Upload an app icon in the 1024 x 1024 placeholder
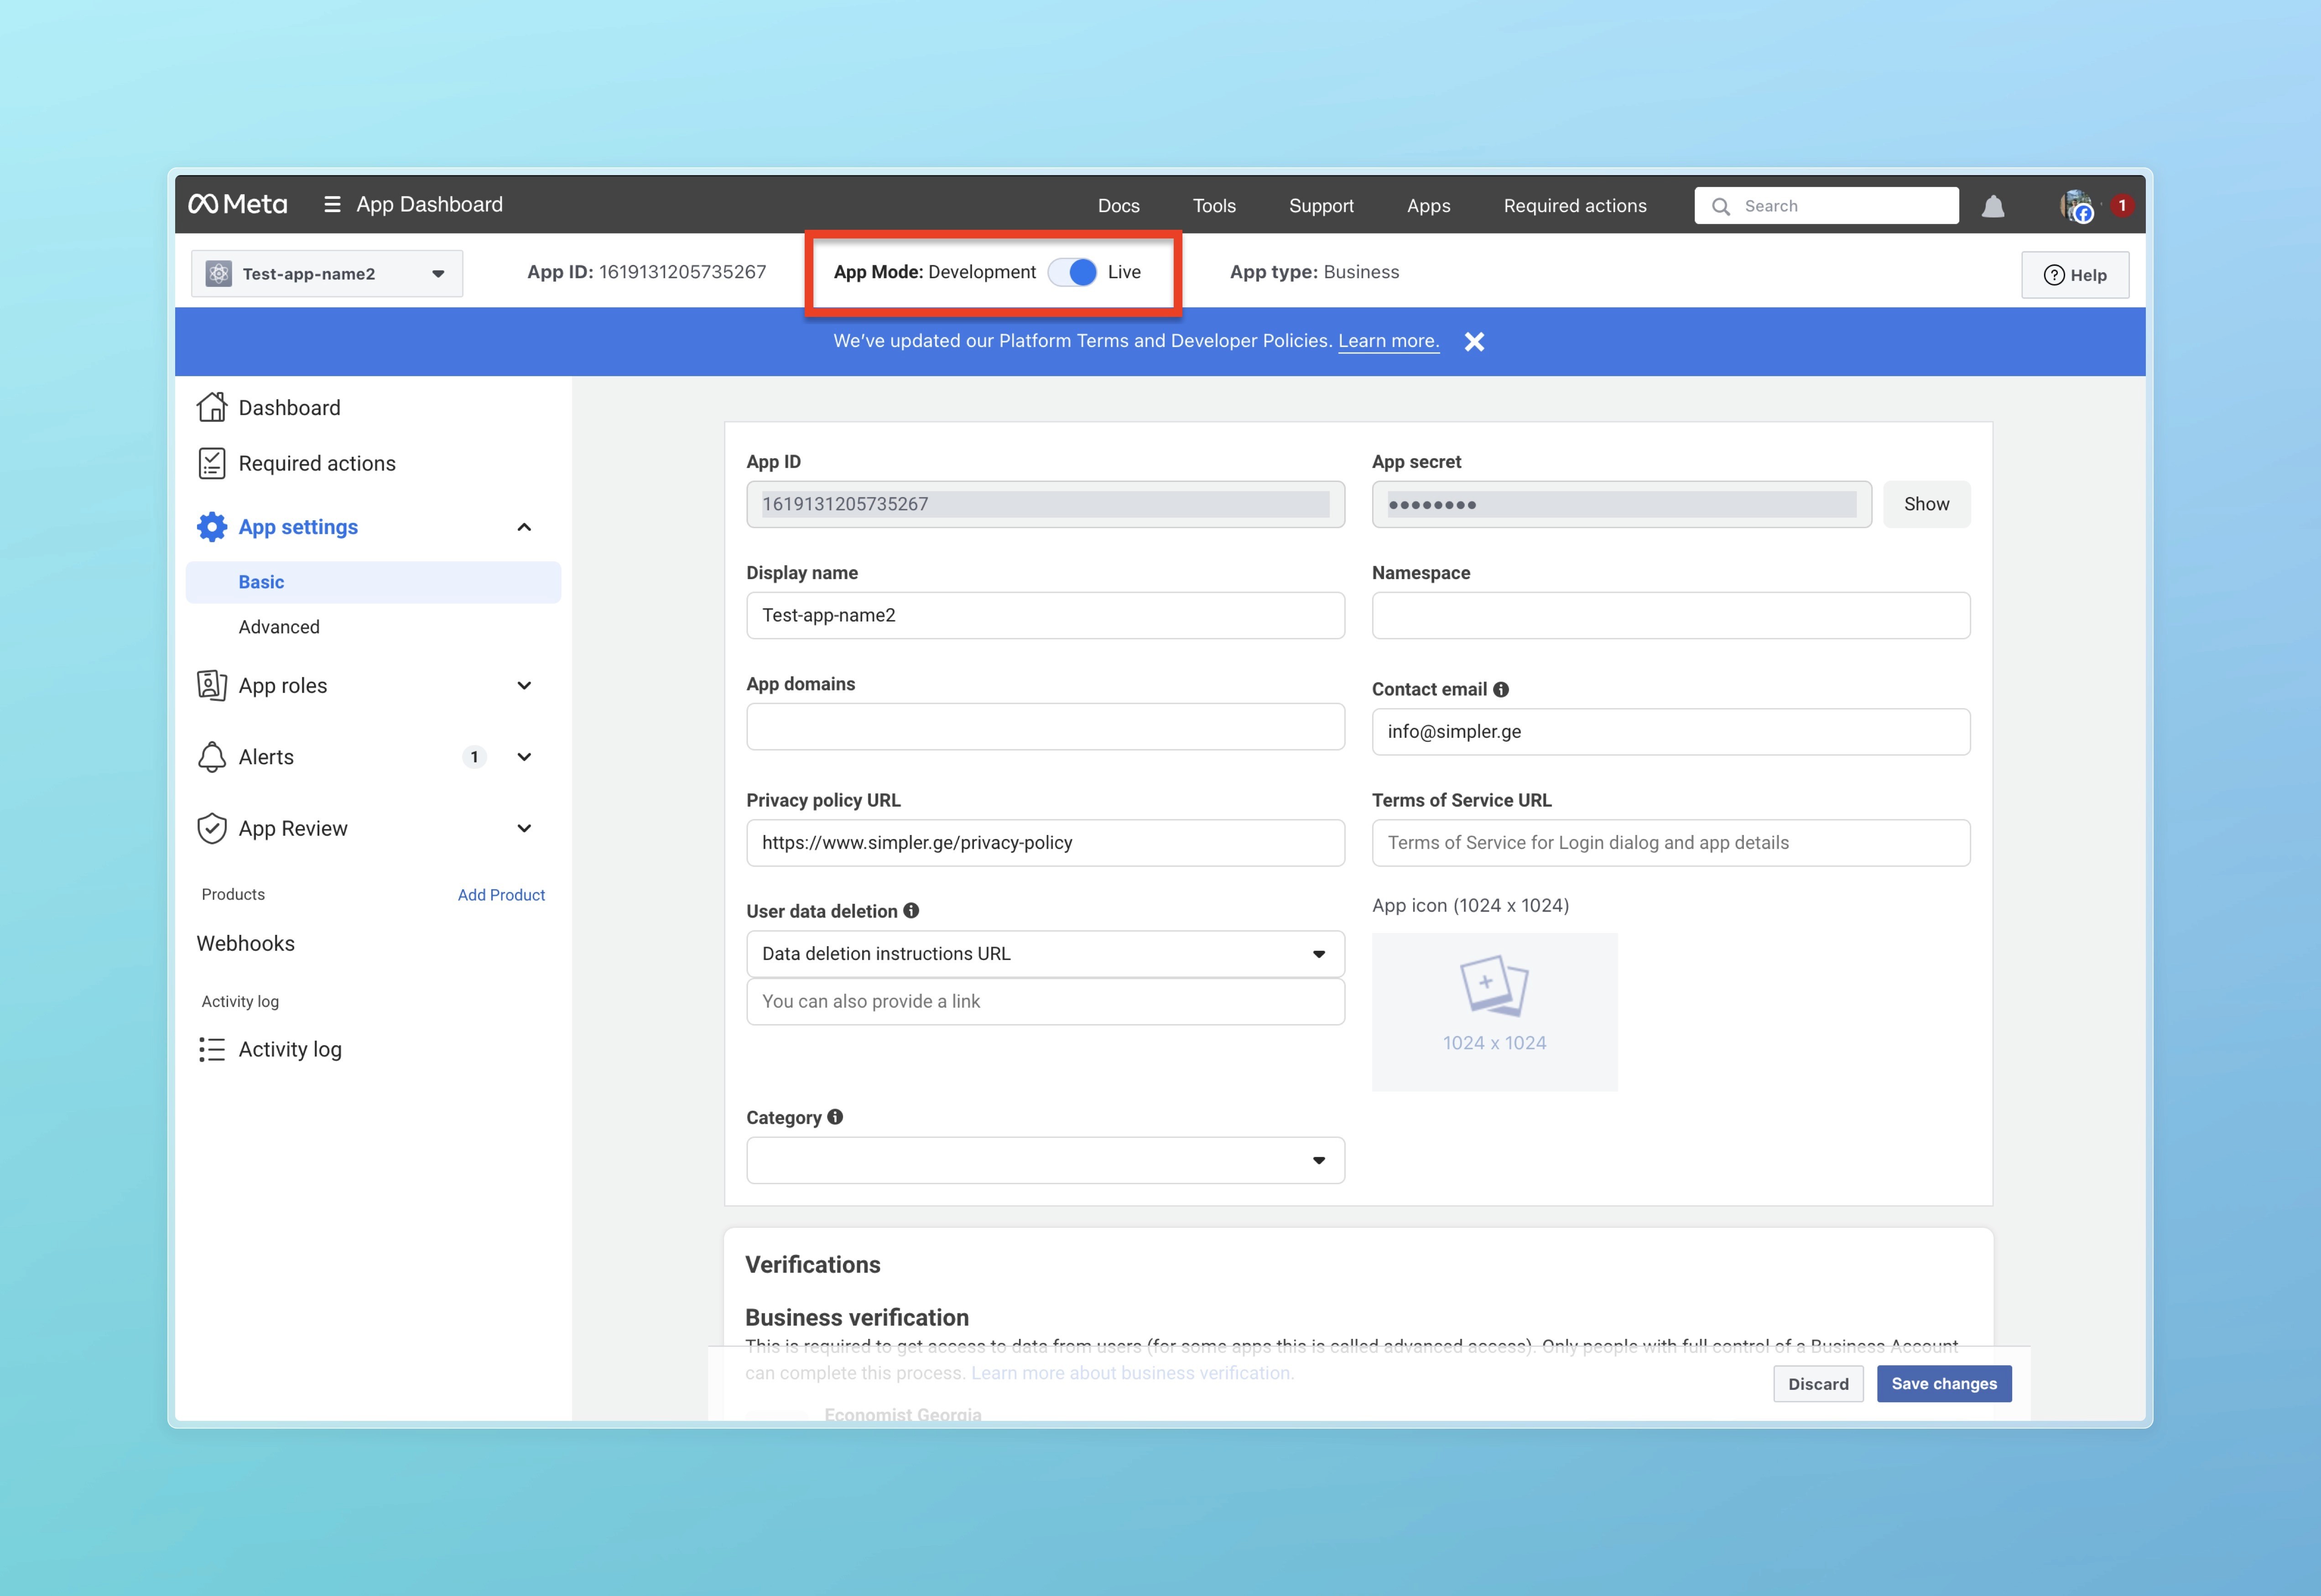Image resolution: width=2321 pixels, height=1596 pixels. [x=1494, y=1011]
